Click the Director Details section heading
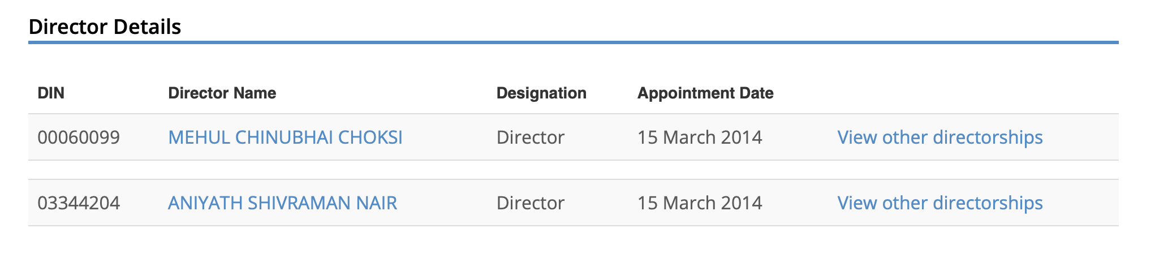 pos(105,27)
